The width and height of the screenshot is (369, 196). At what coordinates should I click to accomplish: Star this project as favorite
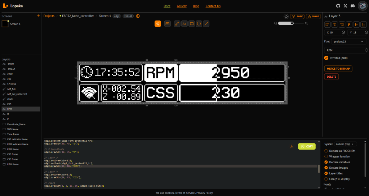pos(286,17)
